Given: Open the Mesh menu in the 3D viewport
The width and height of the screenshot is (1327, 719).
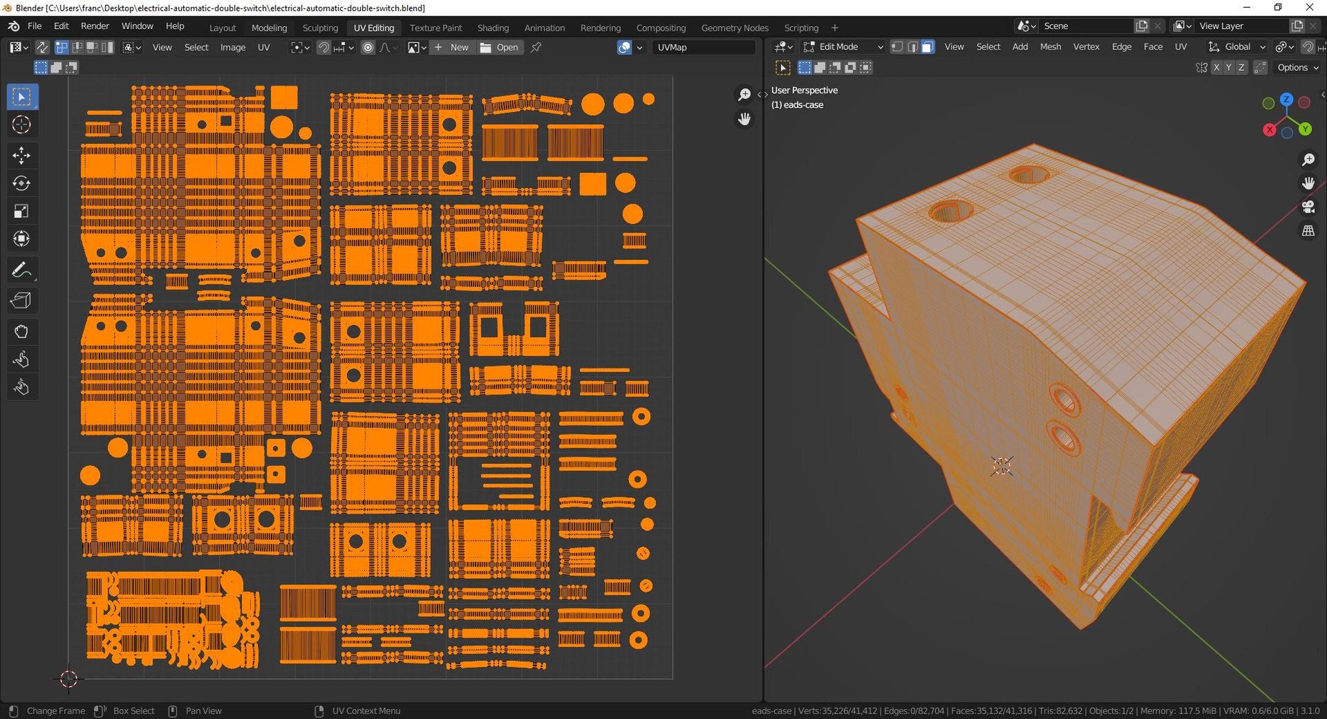Looking at the screenshot, I should tap(1051, 47).
